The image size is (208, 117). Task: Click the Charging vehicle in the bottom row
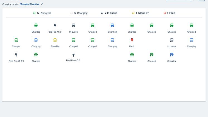point(172,55)
